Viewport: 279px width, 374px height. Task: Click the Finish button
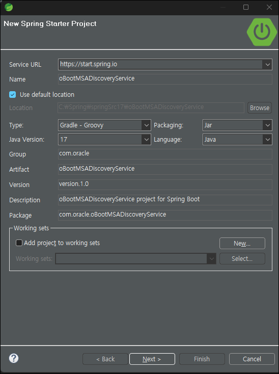coord(202,359)
